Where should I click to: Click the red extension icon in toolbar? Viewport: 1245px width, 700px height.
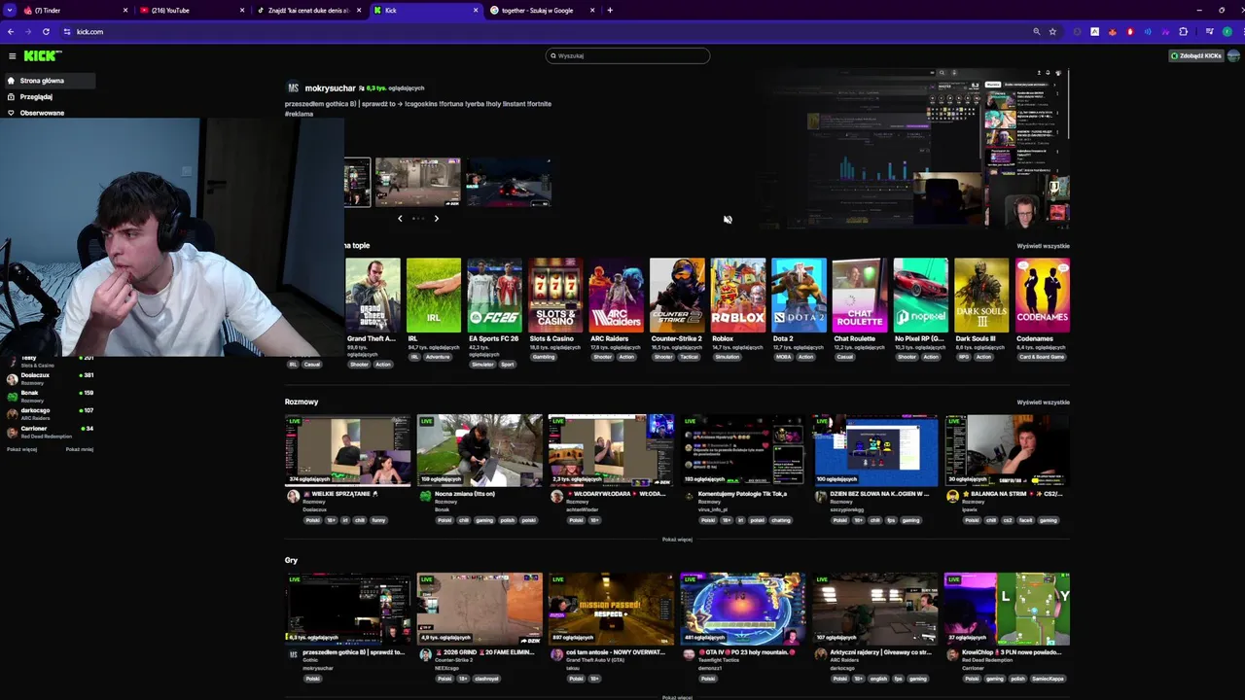pos(1129,31)
